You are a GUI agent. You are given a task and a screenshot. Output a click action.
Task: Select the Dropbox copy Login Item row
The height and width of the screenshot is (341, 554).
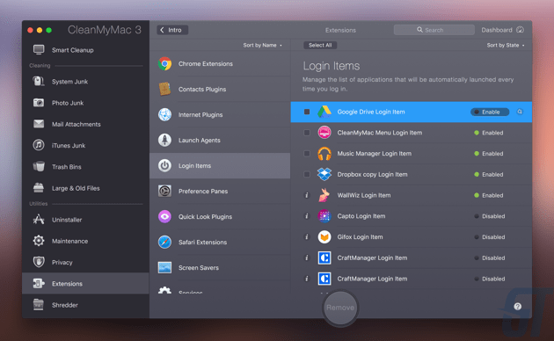pos(412,174)
